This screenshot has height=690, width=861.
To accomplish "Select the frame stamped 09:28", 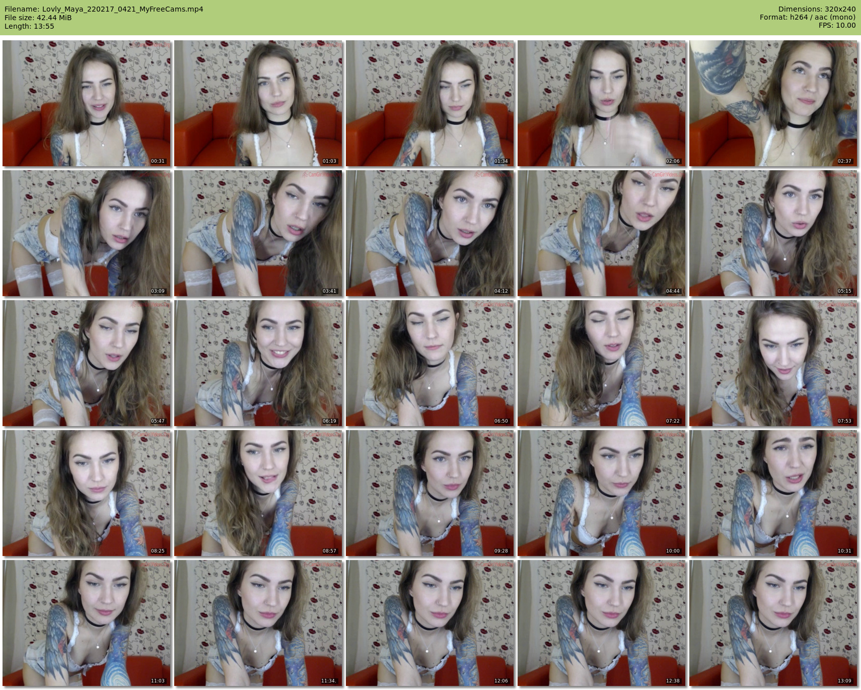I will click(x=430, y=493).
